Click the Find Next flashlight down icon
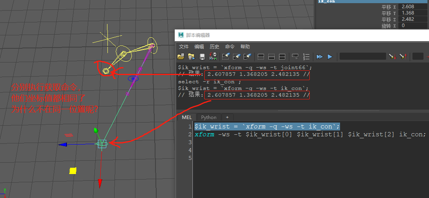Viewport: 429px width, 198px height. tap(392, 56)
